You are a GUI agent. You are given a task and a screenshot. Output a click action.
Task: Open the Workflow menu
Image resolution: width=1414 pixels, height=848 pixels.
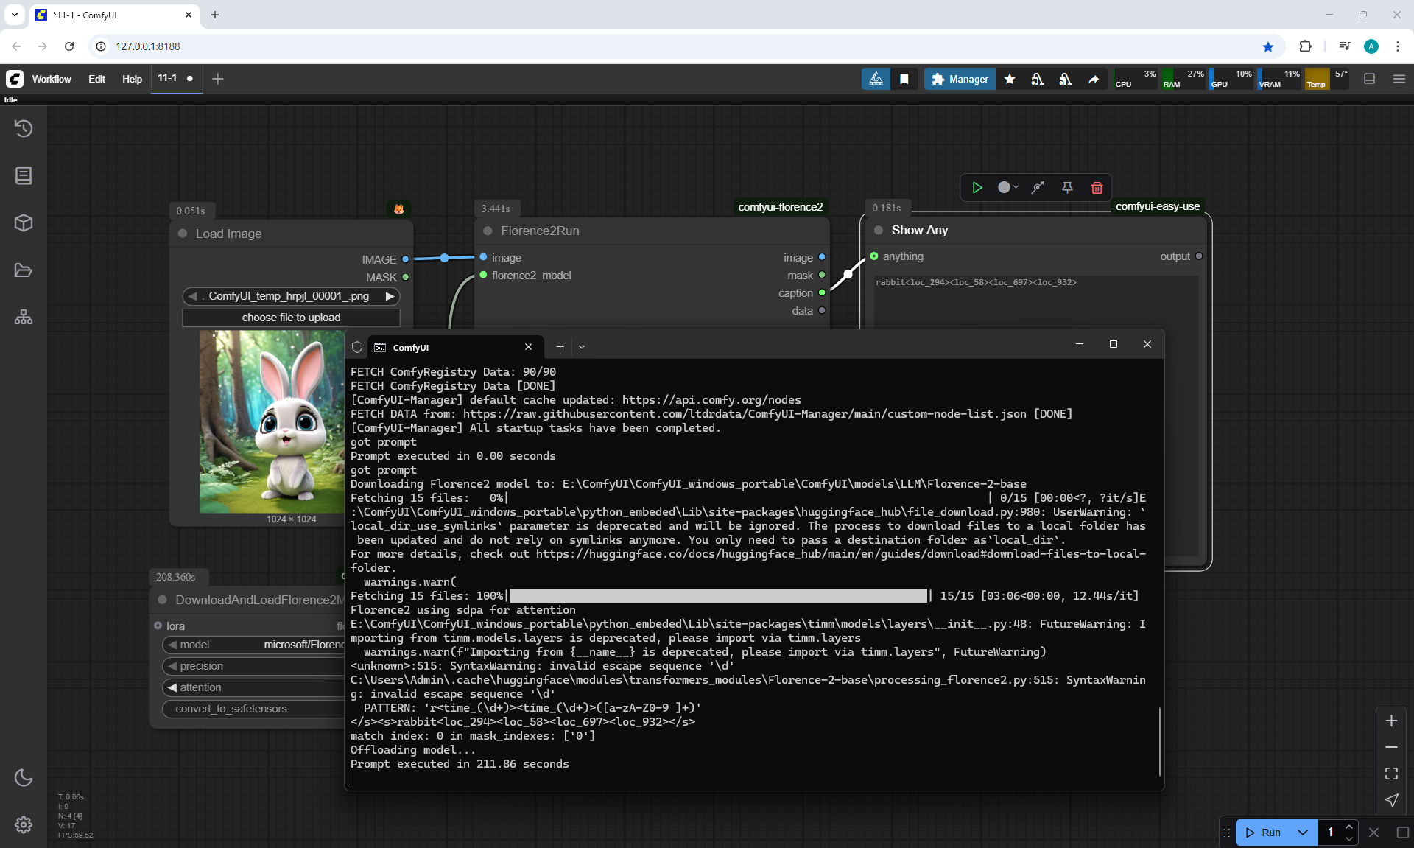click(x=52, y=79)
